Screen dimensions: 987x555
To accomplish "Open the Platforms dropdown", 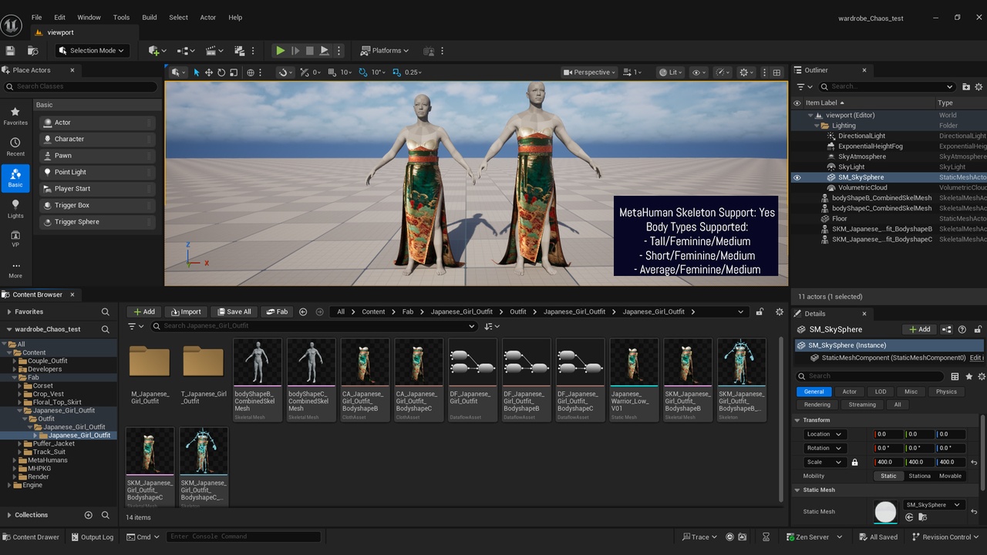I will (x=386, y=51).
